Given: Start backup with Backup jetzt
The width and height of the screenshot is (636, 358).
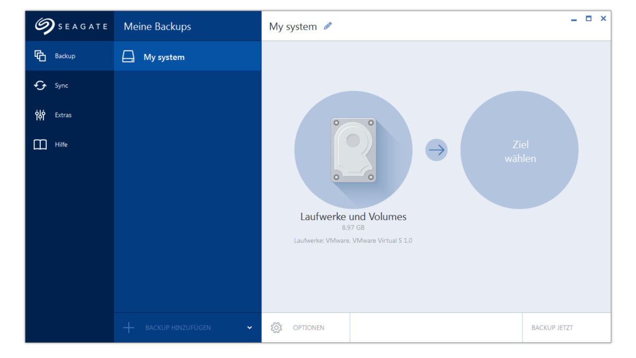Looking at the screenshot, I should click(566, 328).
